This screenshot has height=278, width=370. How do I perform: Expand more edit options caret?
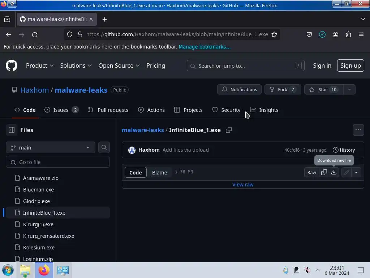coord(356,172)
